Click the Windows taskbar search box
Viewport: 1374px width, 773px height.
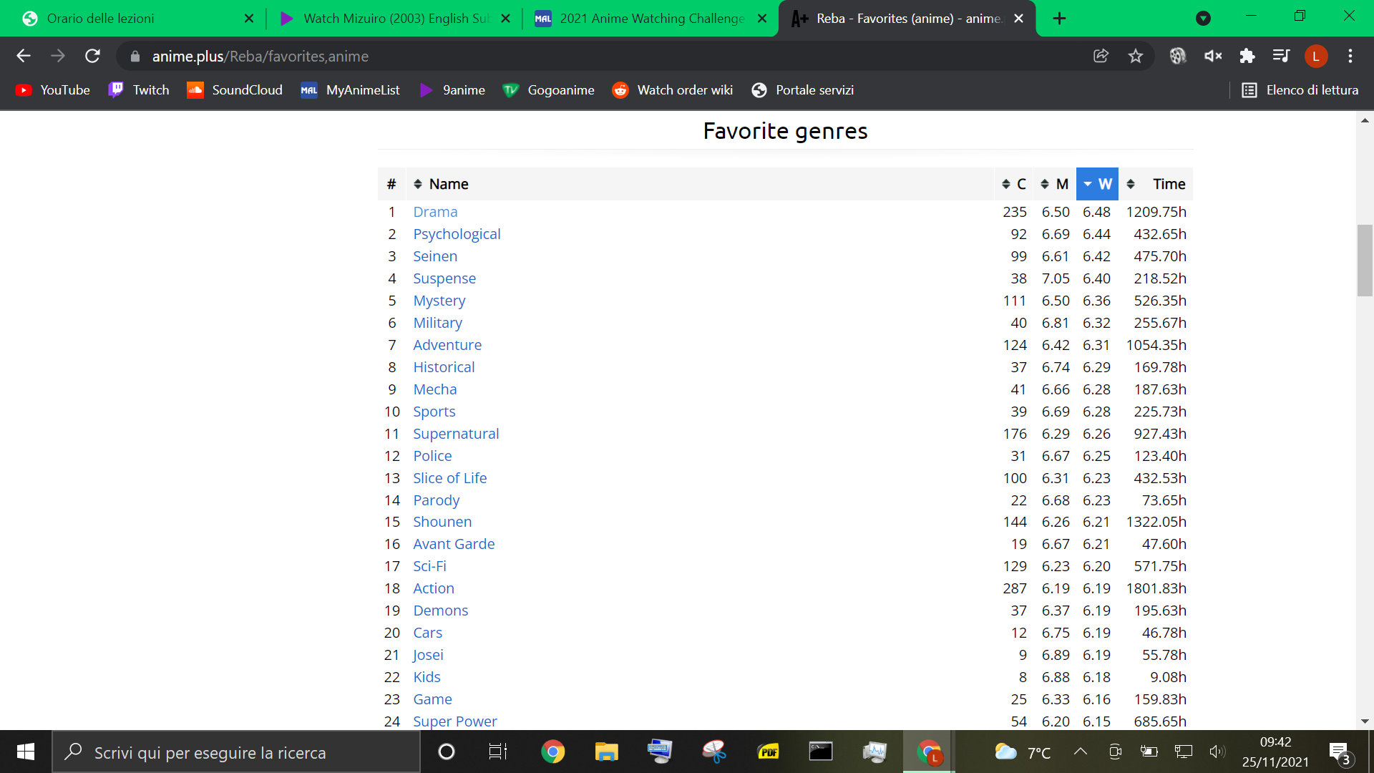click(x=236, y=752)
